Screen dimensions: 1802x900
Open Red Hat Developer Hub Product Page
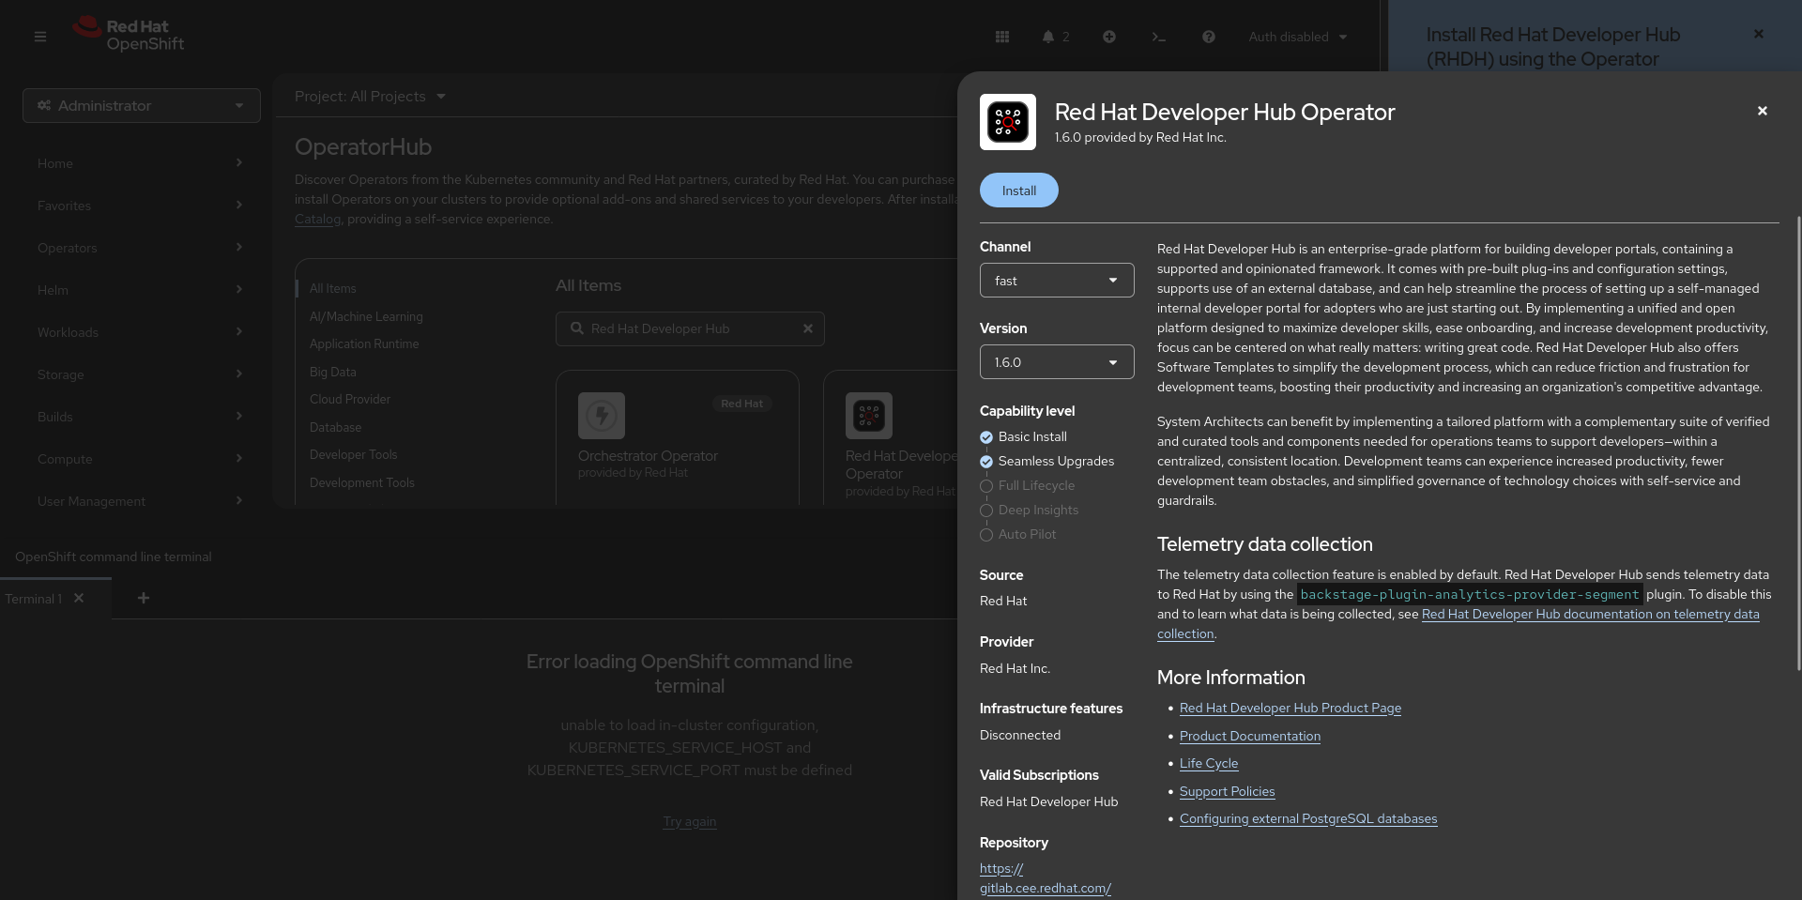point(1290,708)
